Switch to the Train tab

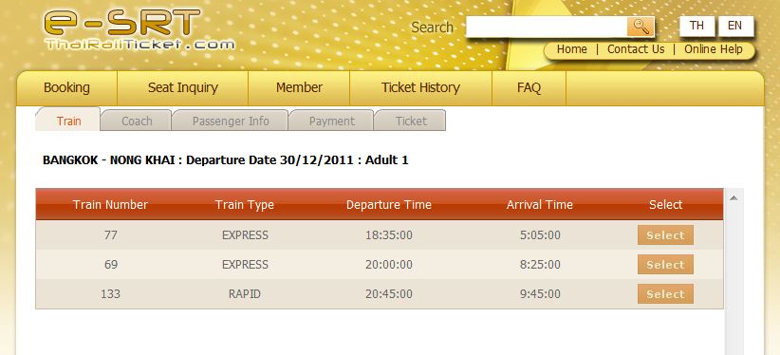point(68,121)
